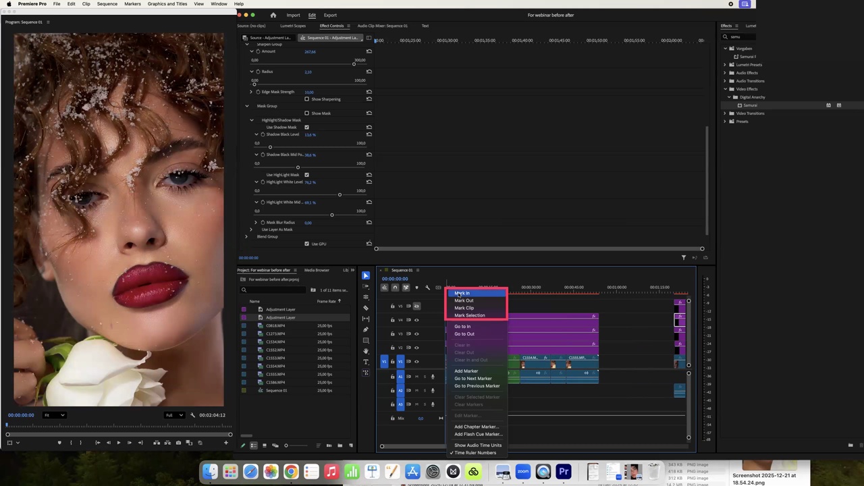Click the Shadow Black Level slider handle
Image resolution: width=864 pixels, height=486 pixels.
270,147
